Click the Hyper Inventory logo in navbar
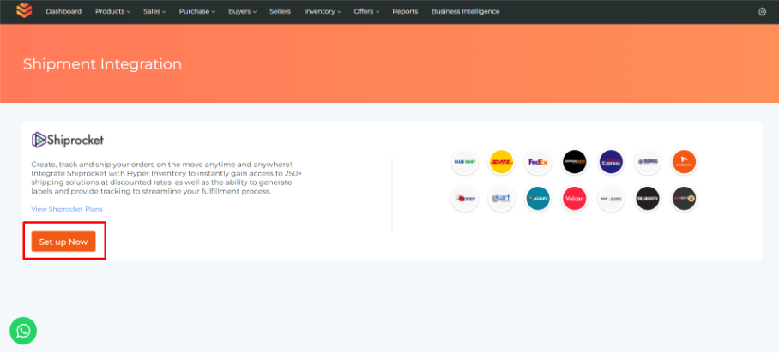 tap(24, 11)
